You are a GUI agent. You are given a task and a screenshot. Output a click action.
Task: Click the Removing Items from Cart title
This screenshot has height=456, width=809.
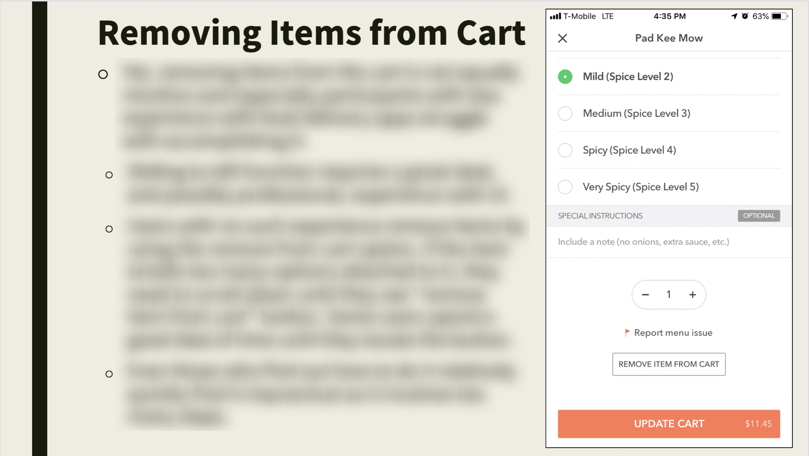pos(311,33)
